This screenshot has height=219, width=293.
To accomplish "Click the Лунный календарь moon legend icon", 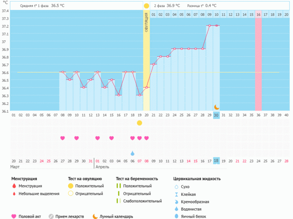I will coord(95,216).
